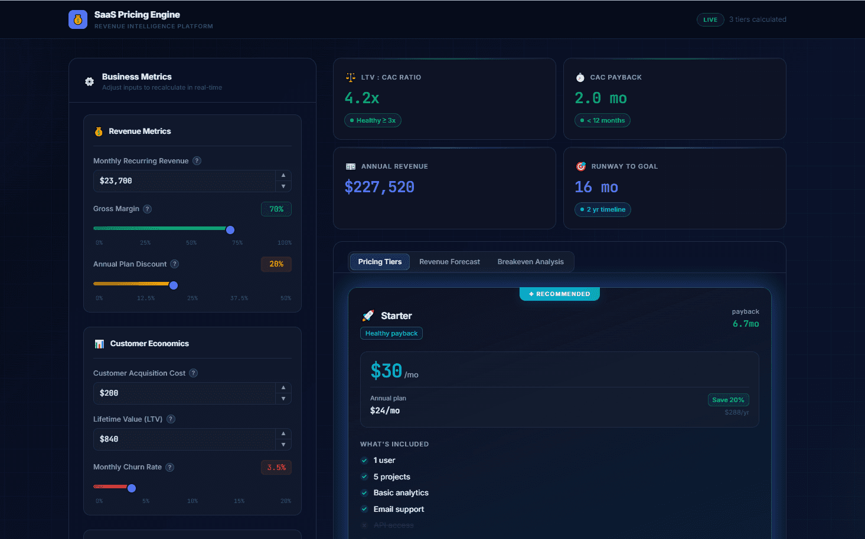Click the Gross Margin slider handle
The image size is (865, 539).
tap(230, 230)
